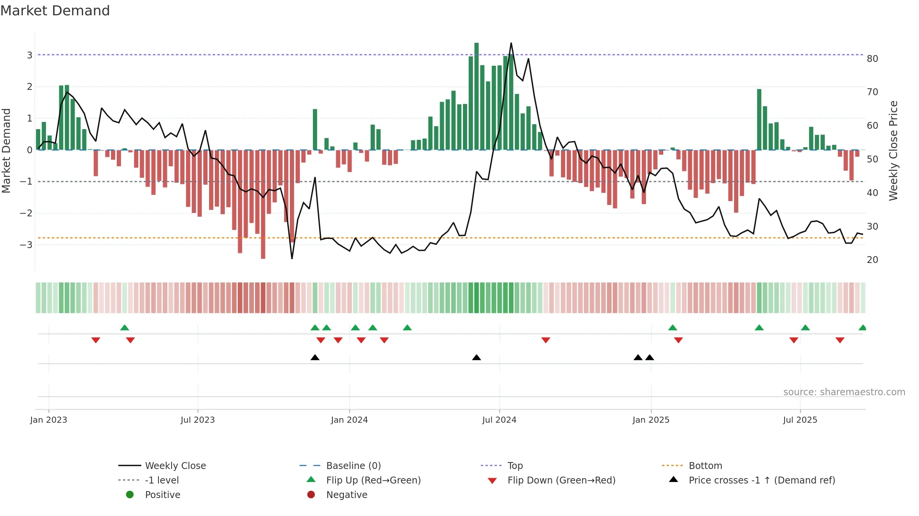The height and width of the screenshot is (516, 919).
Task: Click the red Flip Down triangle in legend
Action: coord(492,481)
